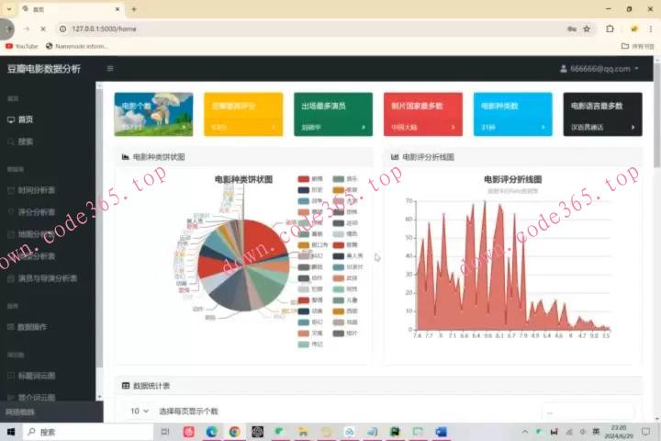This screenshot has height=441, width=661.
Task: Open YouTube bookmark
Action: point(22,46)
